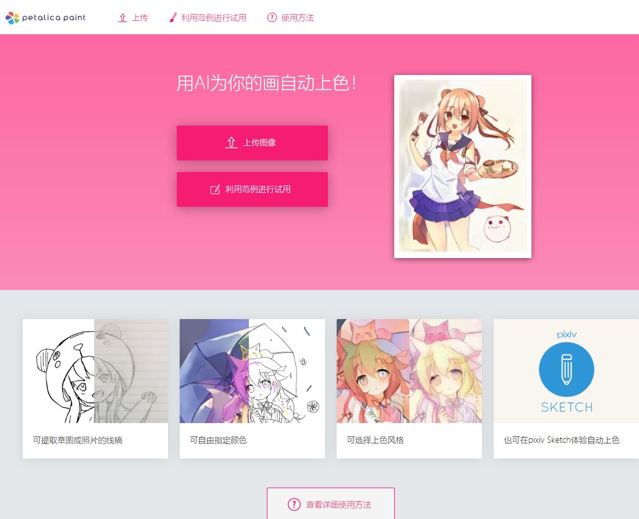639x519 pixels.
Task: Click the colored schoolgirl sample artwork
Action: click(x=463, y=166)
